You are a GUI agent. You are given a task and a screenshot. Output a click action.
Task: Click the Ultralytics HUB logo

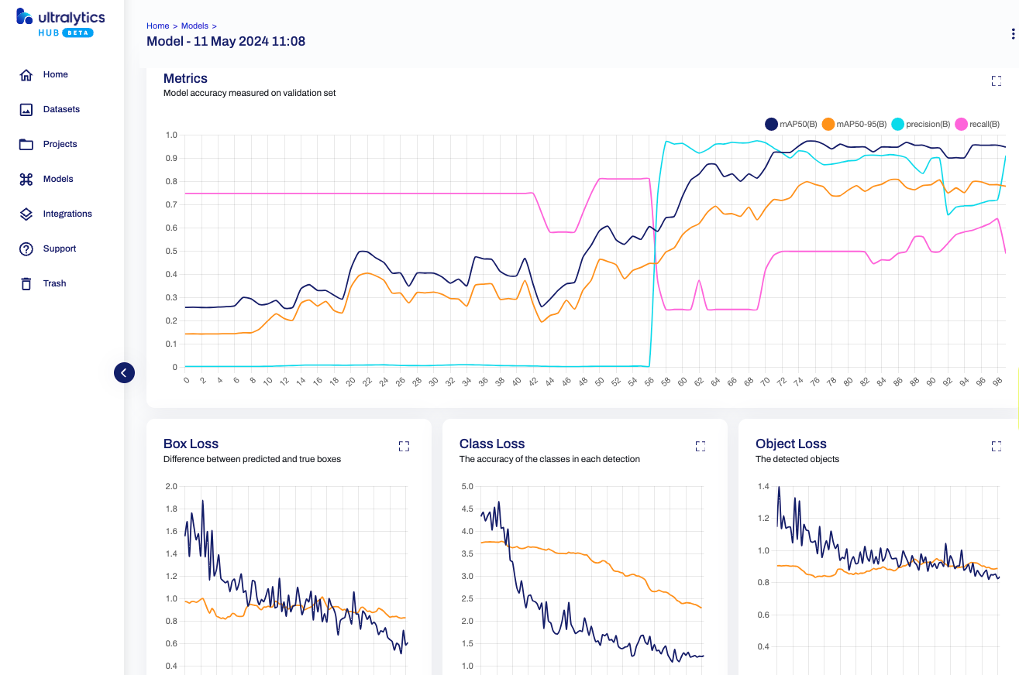[x=60, y=23]
